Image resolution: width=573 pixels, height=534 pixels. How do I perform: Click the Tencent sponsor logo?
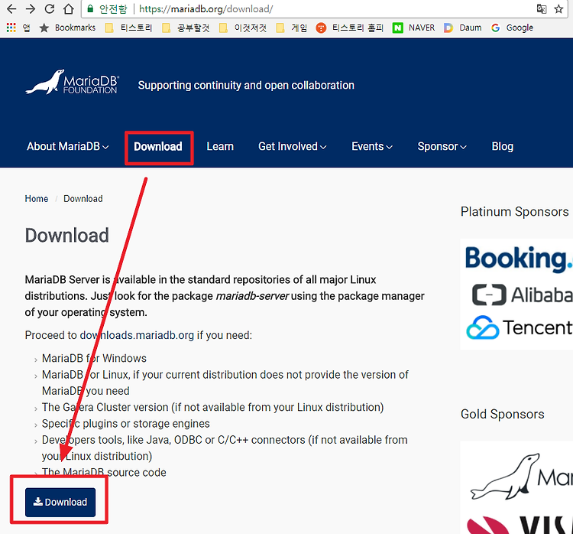pos(520,327)
